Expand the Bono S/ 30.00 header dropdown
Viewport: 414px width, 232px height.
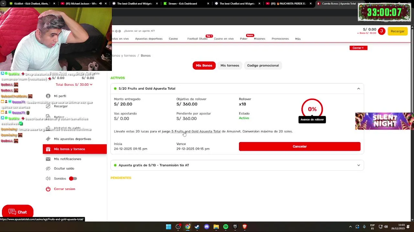[x=366, y=33]
